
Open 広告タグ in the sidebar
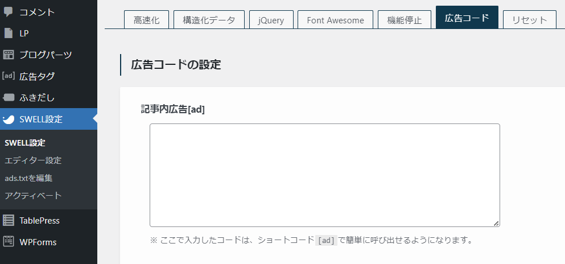point(48,76)
